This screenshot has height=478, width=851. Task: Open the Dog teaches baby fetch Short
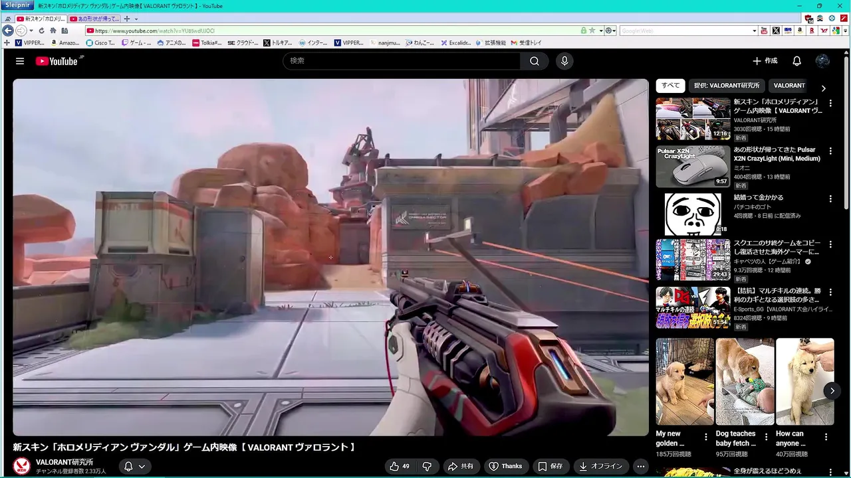[745, 382]
